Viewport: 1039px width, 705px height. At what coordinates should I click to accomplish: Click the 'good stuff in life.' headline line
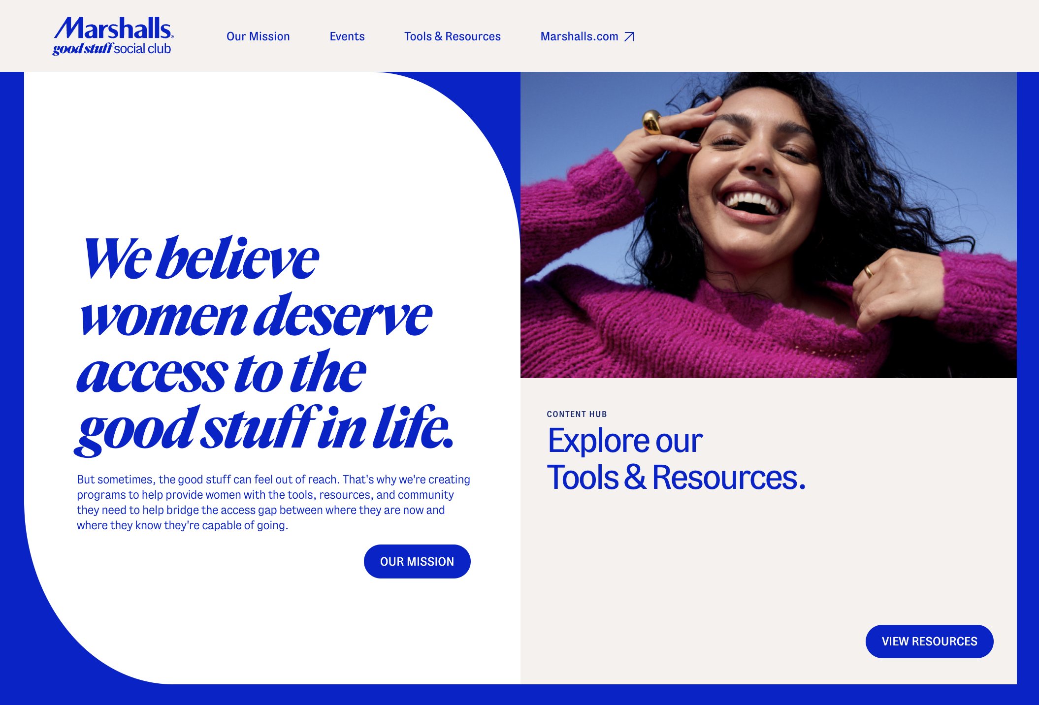tap(264, 428)
